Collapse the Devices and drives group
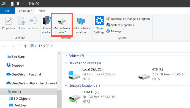This screenshot has height=108, width=190. [x=66, y=63]
